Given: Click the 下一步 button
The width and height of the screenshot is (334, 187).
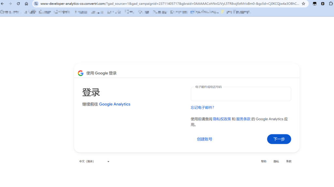Looking at the screenshot, I should tap(279, 139).
